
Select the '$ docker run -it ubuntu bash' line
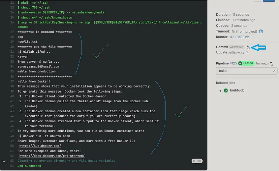pyautogui.click(x=45, y=136)
